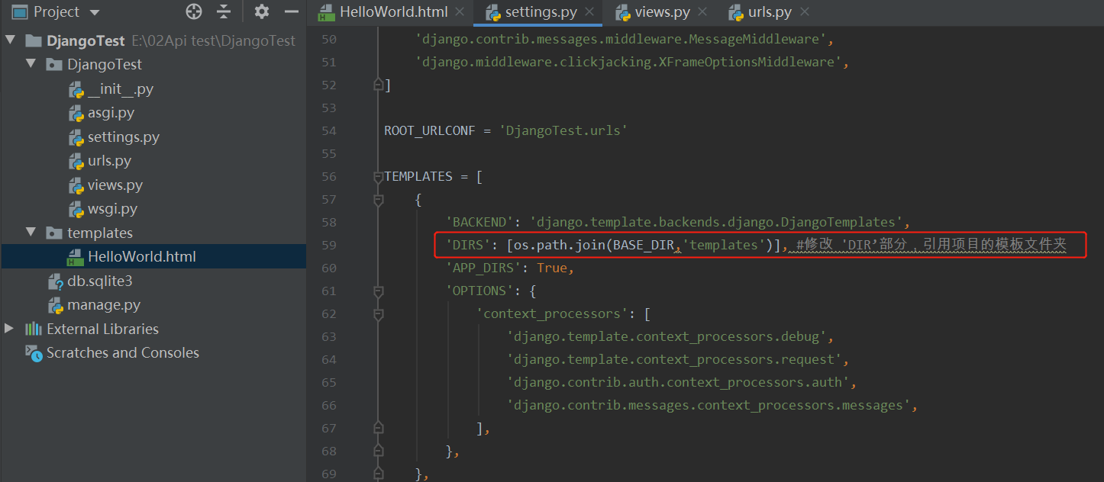1104x482 pixels.
Task: Close the settings.py editor tab
Action: point(589,12)
